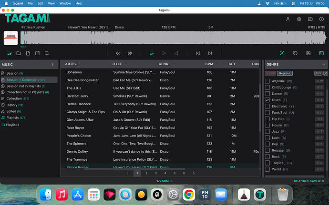Click the album artwork thumbnail
Image resolution: width=329 pixels, height=205 pixels.
[x=10, y=38]
